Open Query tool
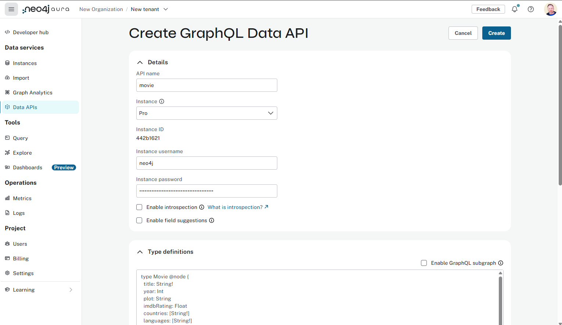The width and height of the screenshot is (562, 325). (x=21, y=138)
